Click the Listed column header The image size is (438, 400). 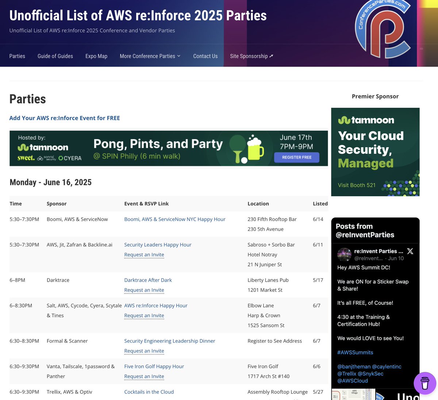(x=320, y=204)
